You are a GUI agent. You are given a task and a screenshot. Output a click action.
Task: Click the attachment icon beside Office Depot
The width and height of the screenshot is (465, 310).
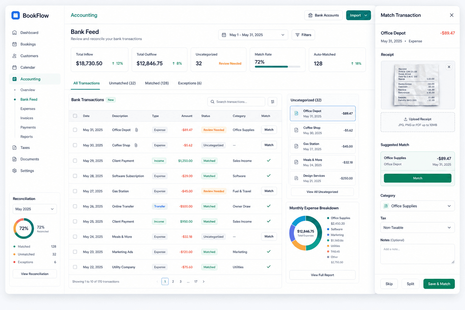(137, 130)
